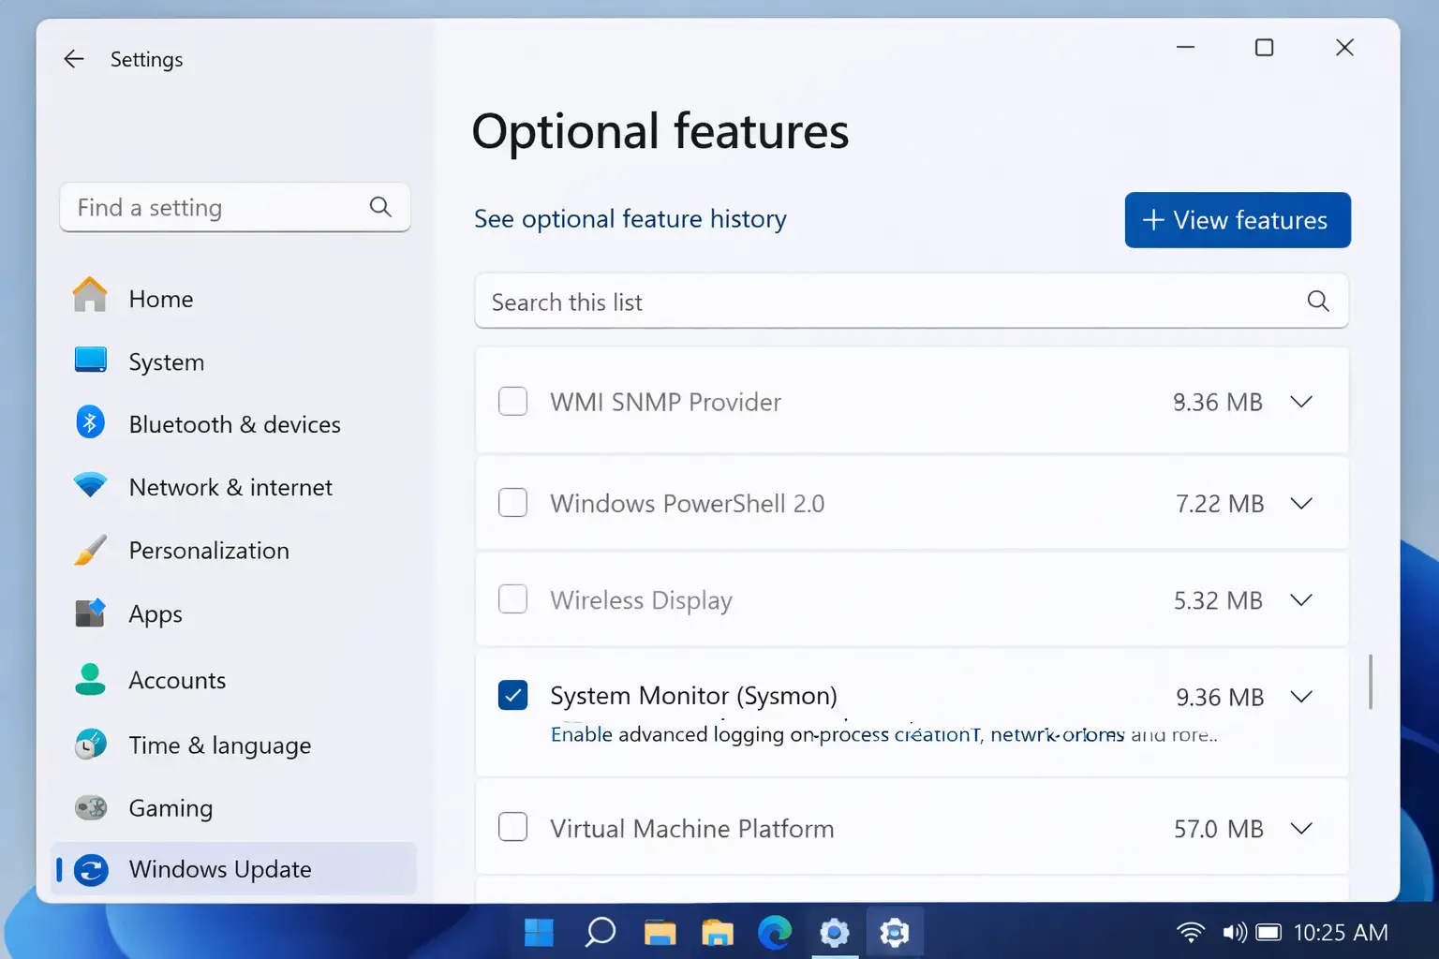Screen dimensions: 1439x959
Task: Expand Windows PowerShell 2.0 details
Action: click(x=1301, y=503)
